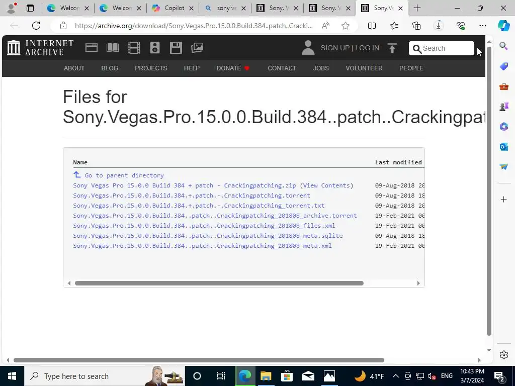Click the browser profile icon
The height and width of the screenshot is (386, 515).
(x=12, y=8)
